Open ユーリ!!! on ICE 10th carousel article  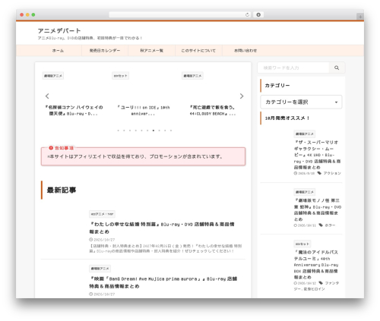pos(143,110)
